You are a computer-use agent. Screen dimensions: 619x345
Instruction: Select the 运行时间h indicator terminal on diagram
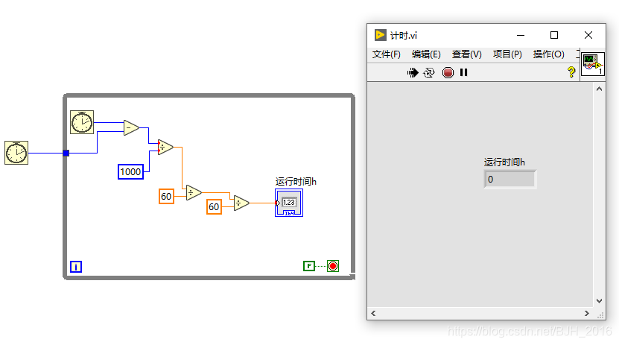(x=289, y=203)
